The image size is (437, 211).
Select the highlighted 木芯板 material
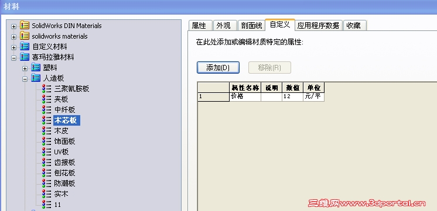click(67, 120)
